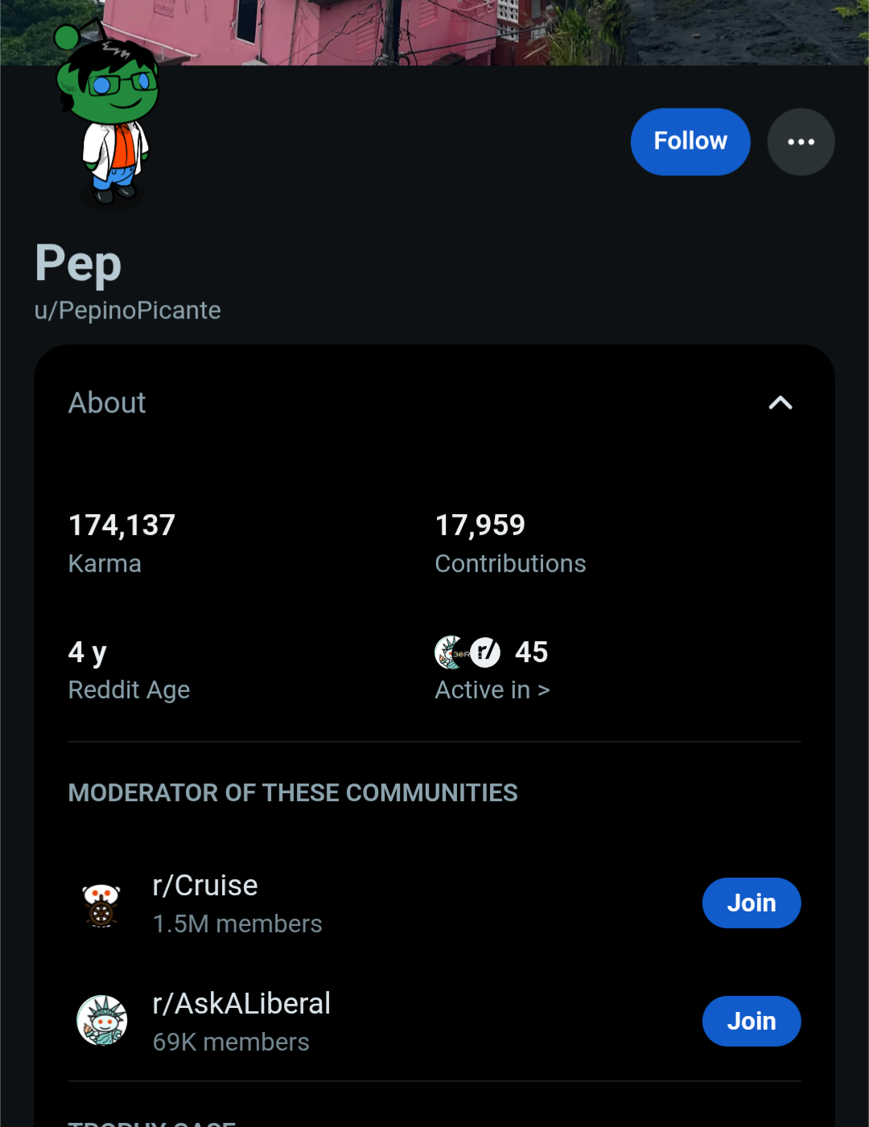The height and width of the screenshot is (1127, 869).
Task: Open the r/Cruise community icon
Action: click(x=101, y=904)
